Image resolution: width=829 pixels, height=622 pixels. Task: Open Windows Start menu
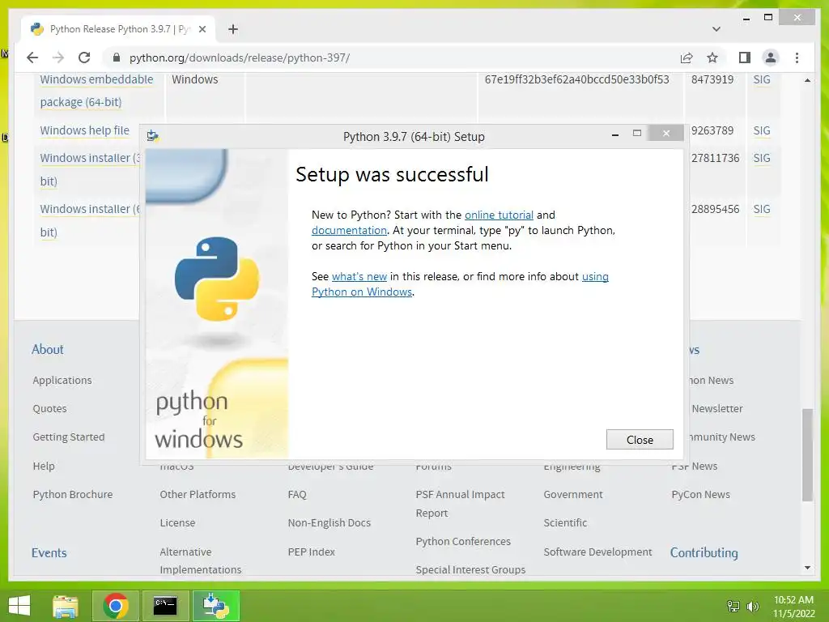pos(19,606)
